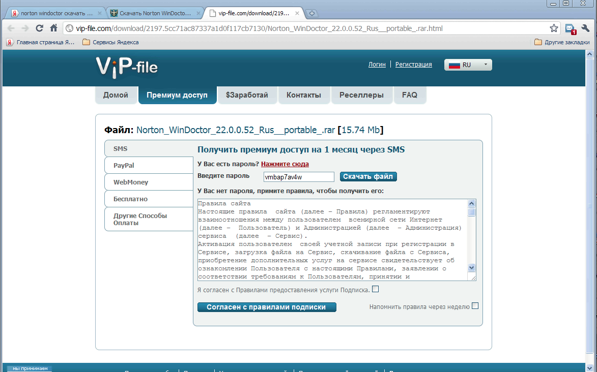Click the Логин link
597x372 pixels.
click(x=377, y=65)
